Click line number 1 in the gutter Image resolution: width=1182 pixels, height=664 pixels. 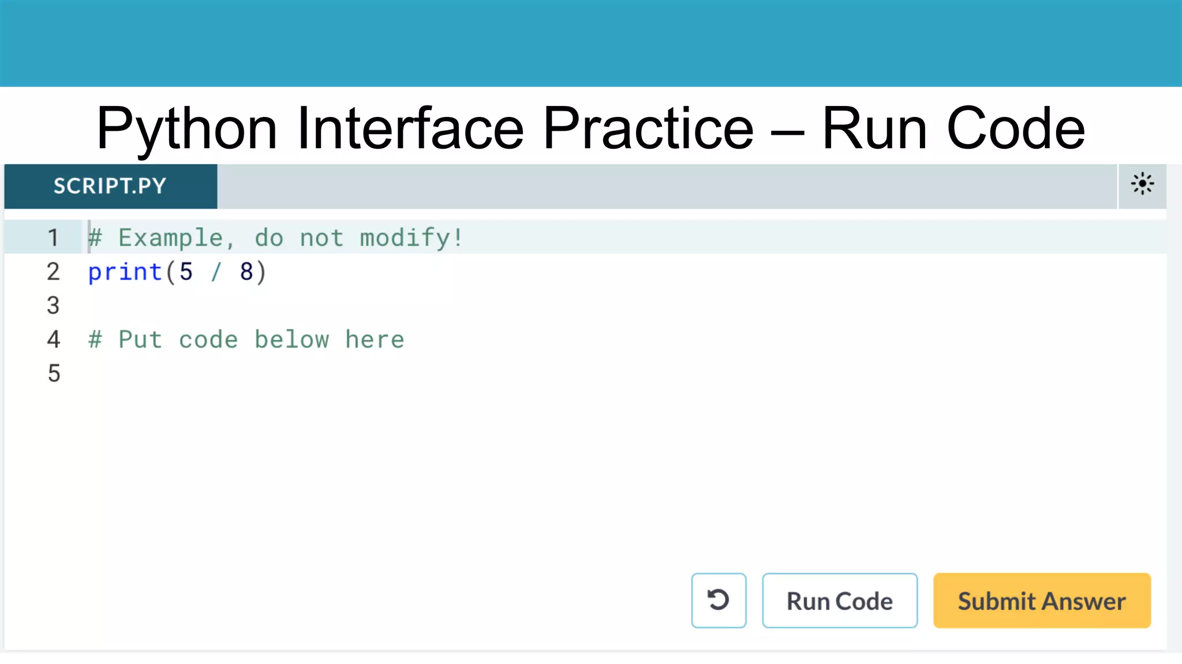[53, 237]
